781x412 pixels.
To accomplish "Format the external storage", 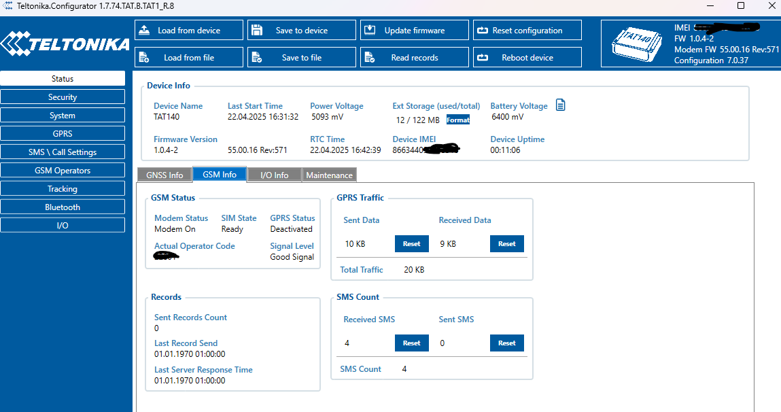I will (x=457, y=120).
